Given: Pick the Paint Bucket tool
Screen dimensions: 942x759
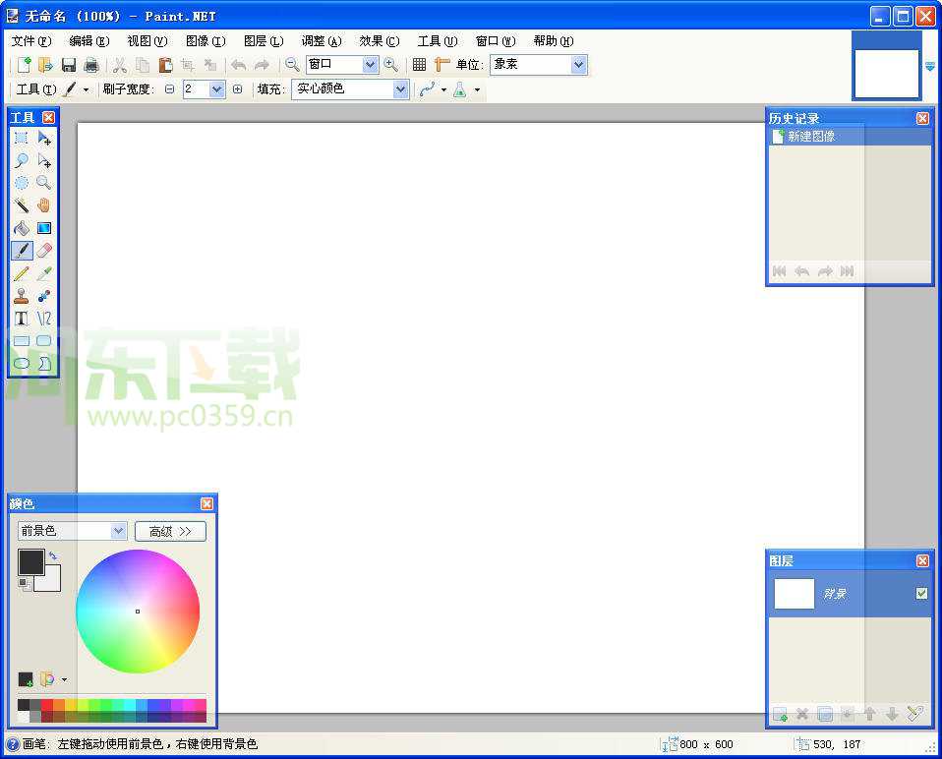Looking at the screenshot, I should click(23, 228).
